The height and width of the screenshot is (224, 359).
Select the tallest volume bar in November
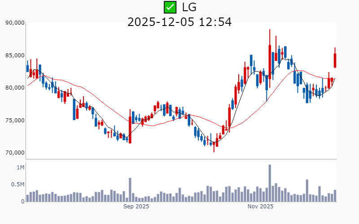(x=270, y=183)
